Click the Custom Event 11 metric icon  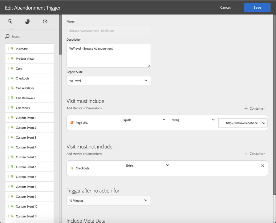point(12,216)
